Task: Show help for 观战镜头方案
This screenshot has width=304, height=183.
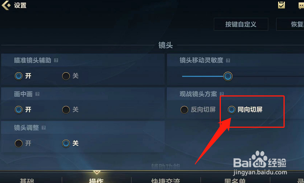Action: pos(222,94)
